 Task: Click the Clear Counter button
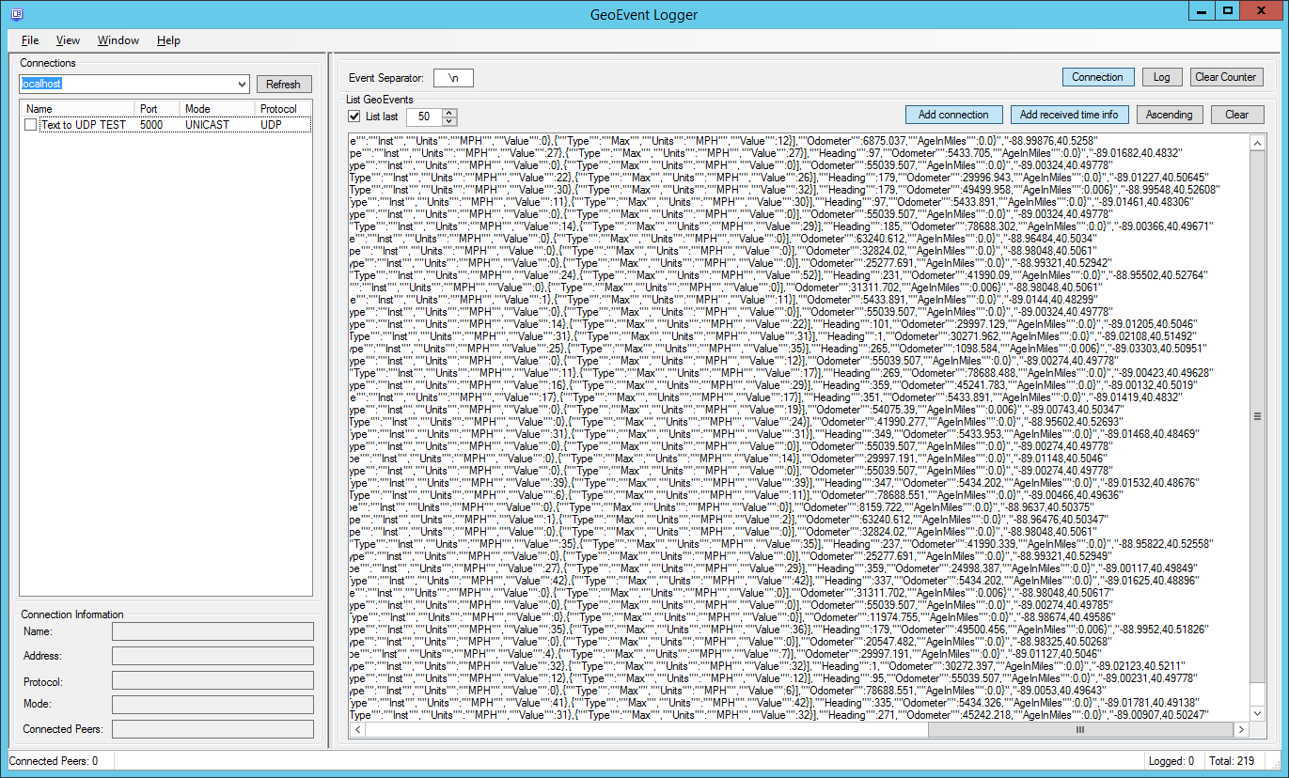point(1225,77)
